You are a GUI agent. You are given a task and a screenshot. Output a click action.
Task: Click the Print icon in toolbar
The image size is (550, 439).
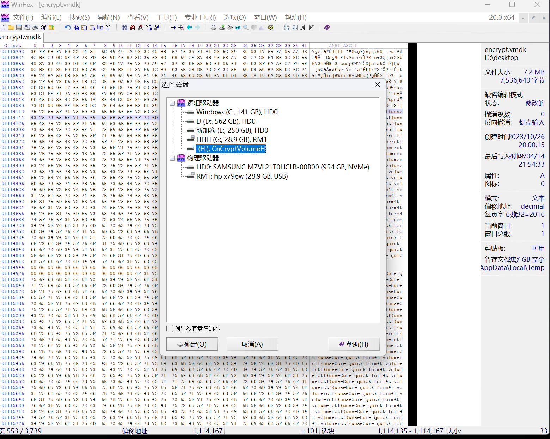point(35,27)
